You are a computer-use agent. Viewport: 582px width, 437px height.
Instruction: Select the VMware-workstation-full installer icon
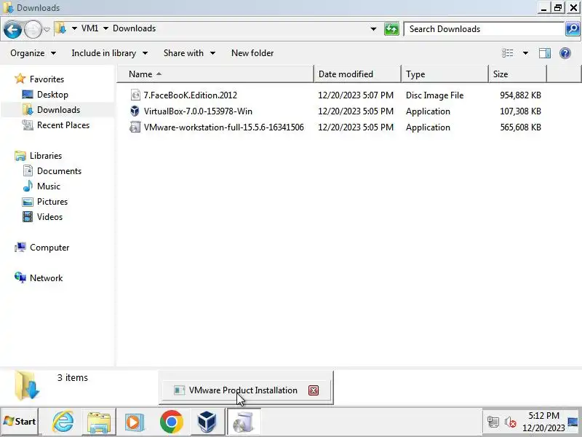click(x=135, y=127)
